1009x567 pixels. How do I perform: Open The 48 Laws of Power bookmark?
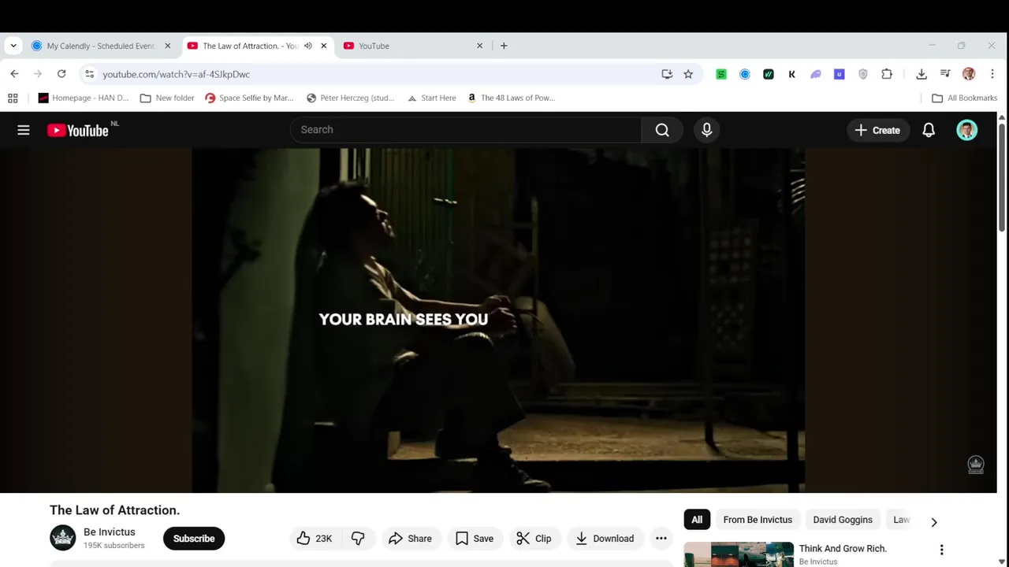(512, 98)
